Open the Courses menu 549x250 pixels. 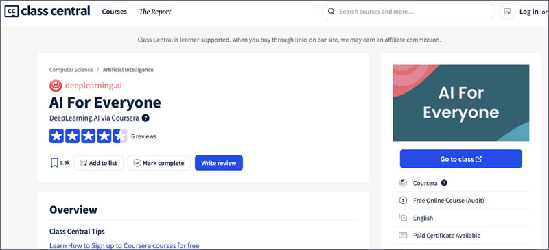point(115,12)
